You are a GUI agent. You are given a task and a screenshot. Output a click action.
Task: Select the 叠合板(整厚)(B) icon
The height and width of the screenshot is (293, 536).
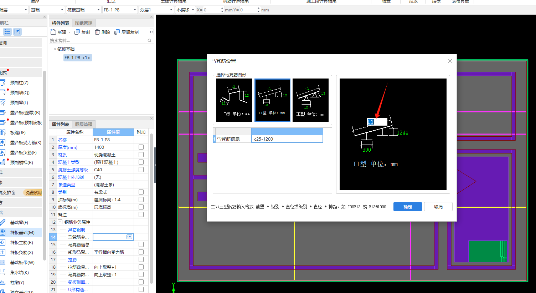2,112
